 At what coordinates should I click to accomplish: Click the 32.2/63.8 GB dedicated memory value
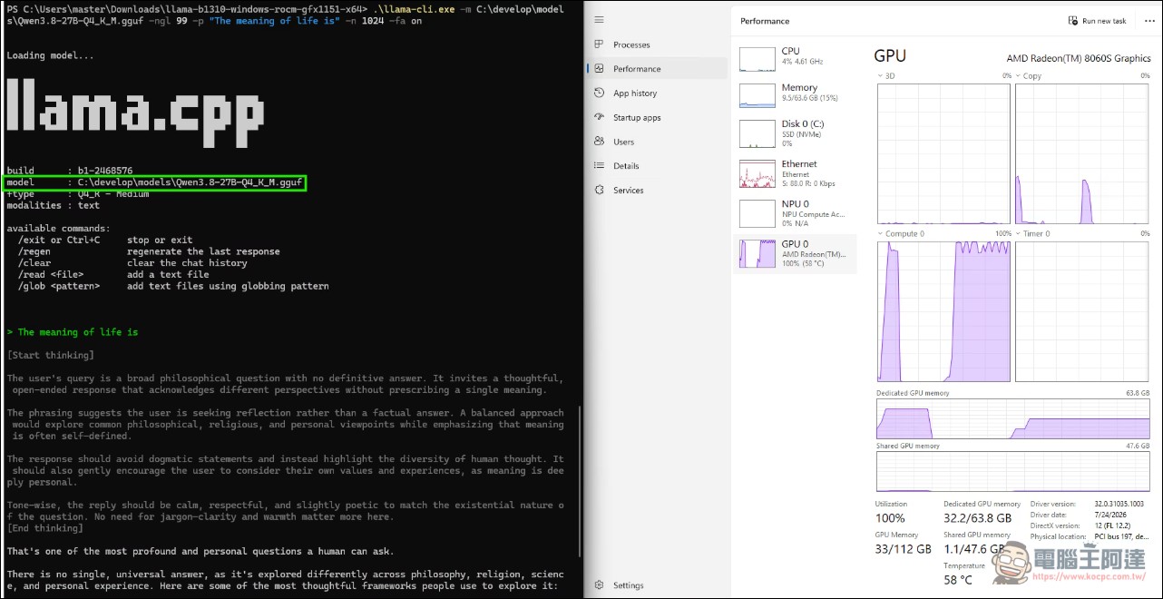977,518
